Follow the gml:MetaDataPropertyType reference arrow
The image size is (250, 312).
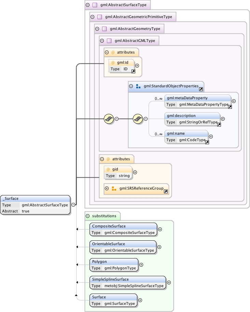tap(230, 107)
